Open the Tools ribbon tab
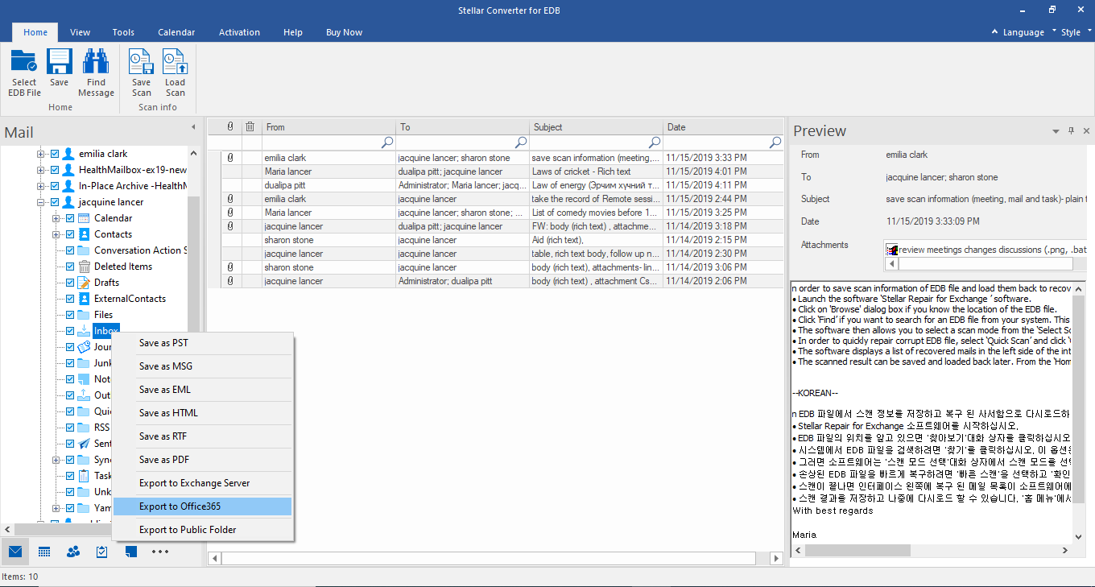1095x587 pixels. (123, 32)
